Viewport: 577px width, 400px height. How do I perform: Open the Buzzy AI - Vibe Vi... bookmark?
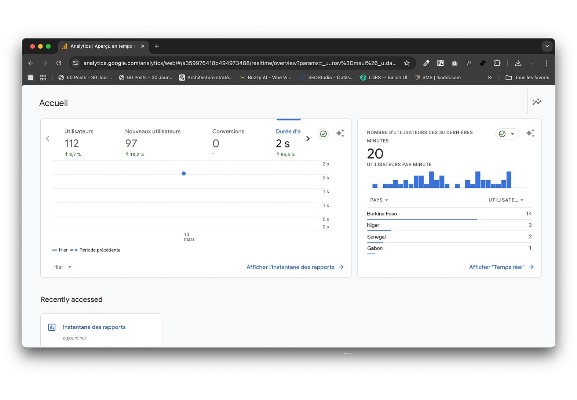point(266,77)
